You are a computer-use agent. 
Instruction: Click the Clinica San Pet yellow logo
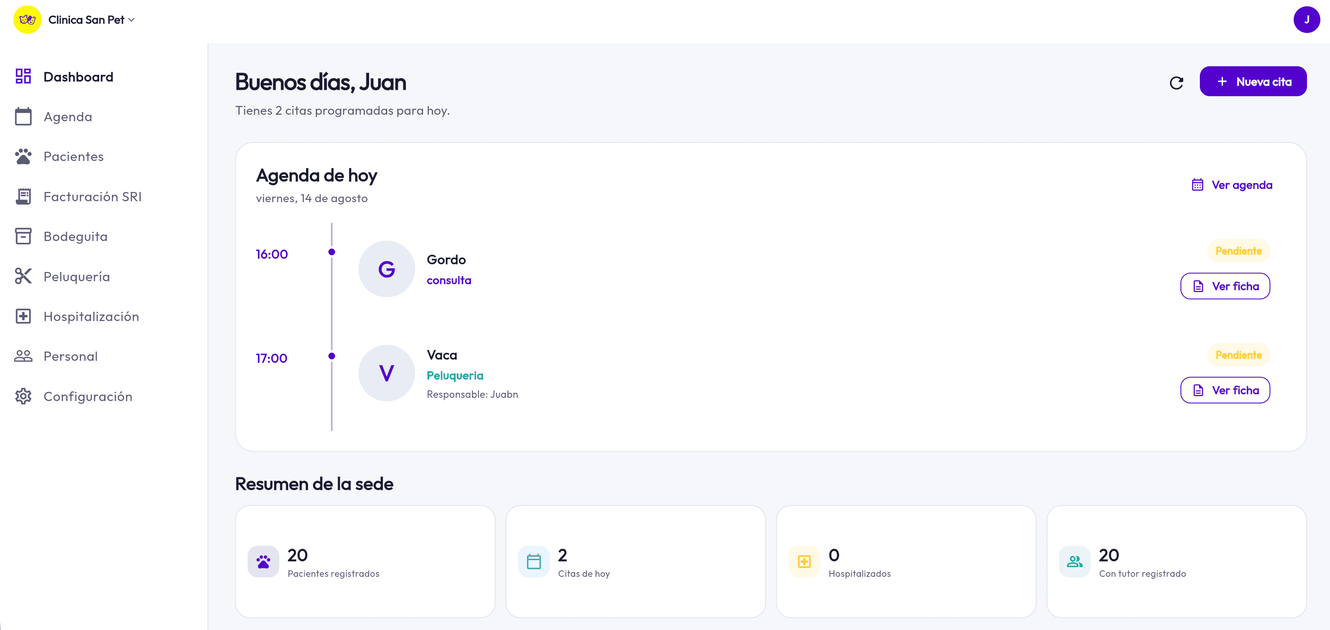coord(27,19)
